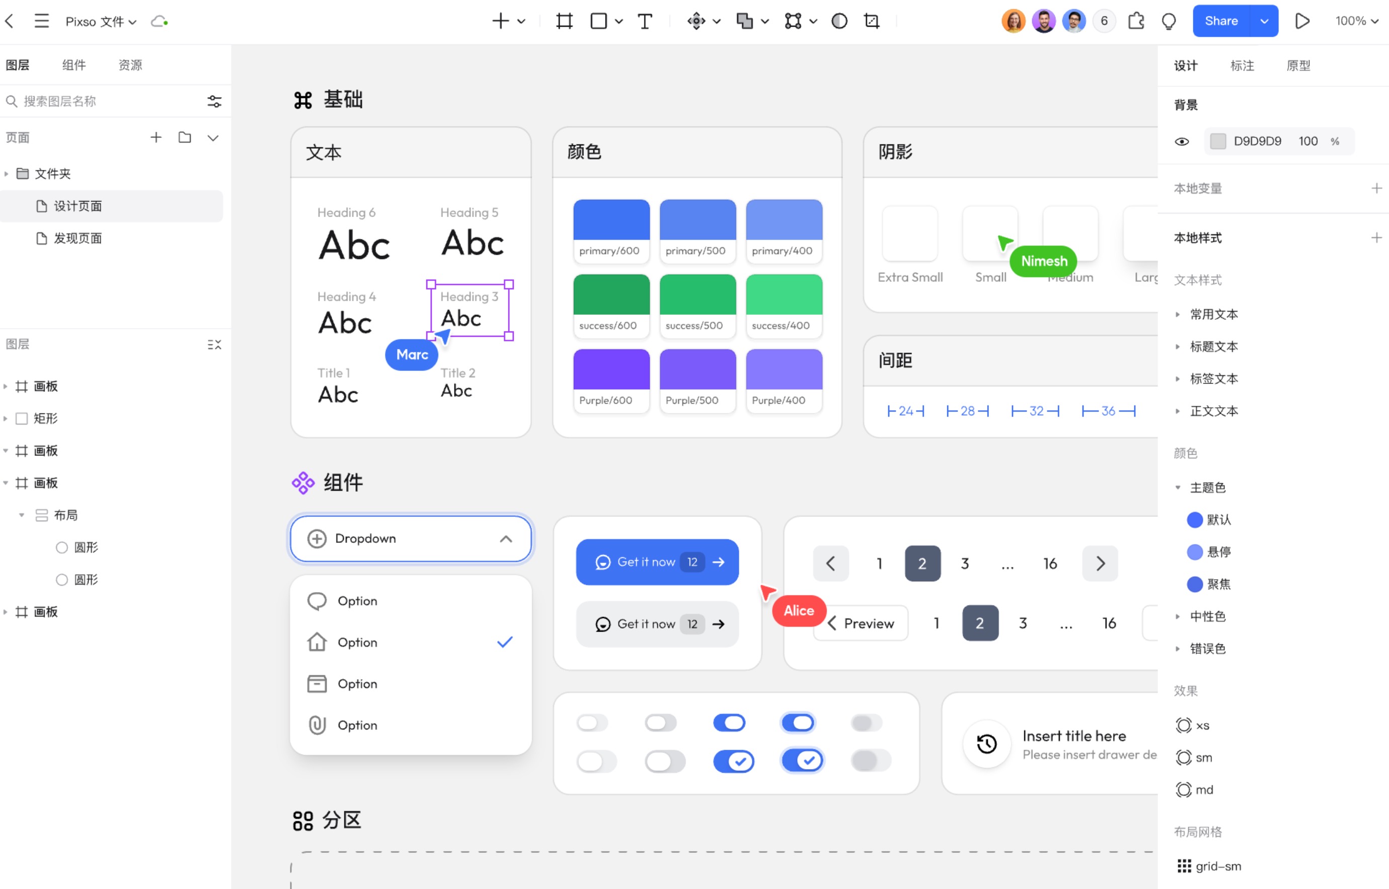Select the Frame tool
The width and height of the screenshot is (1389, 889).
(x=564, y=21)
